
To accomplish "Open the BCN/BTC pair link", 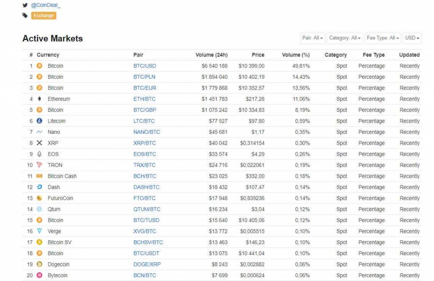I will pyautogui.click(x=145, y=275).
